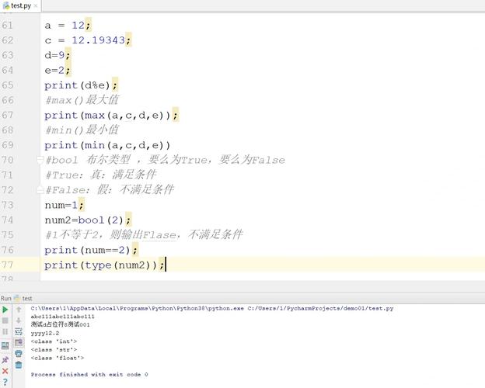Viewport: 485px width, 388px height.
Task: Click the up the stack trace arrow
Action: pos(19,309)
